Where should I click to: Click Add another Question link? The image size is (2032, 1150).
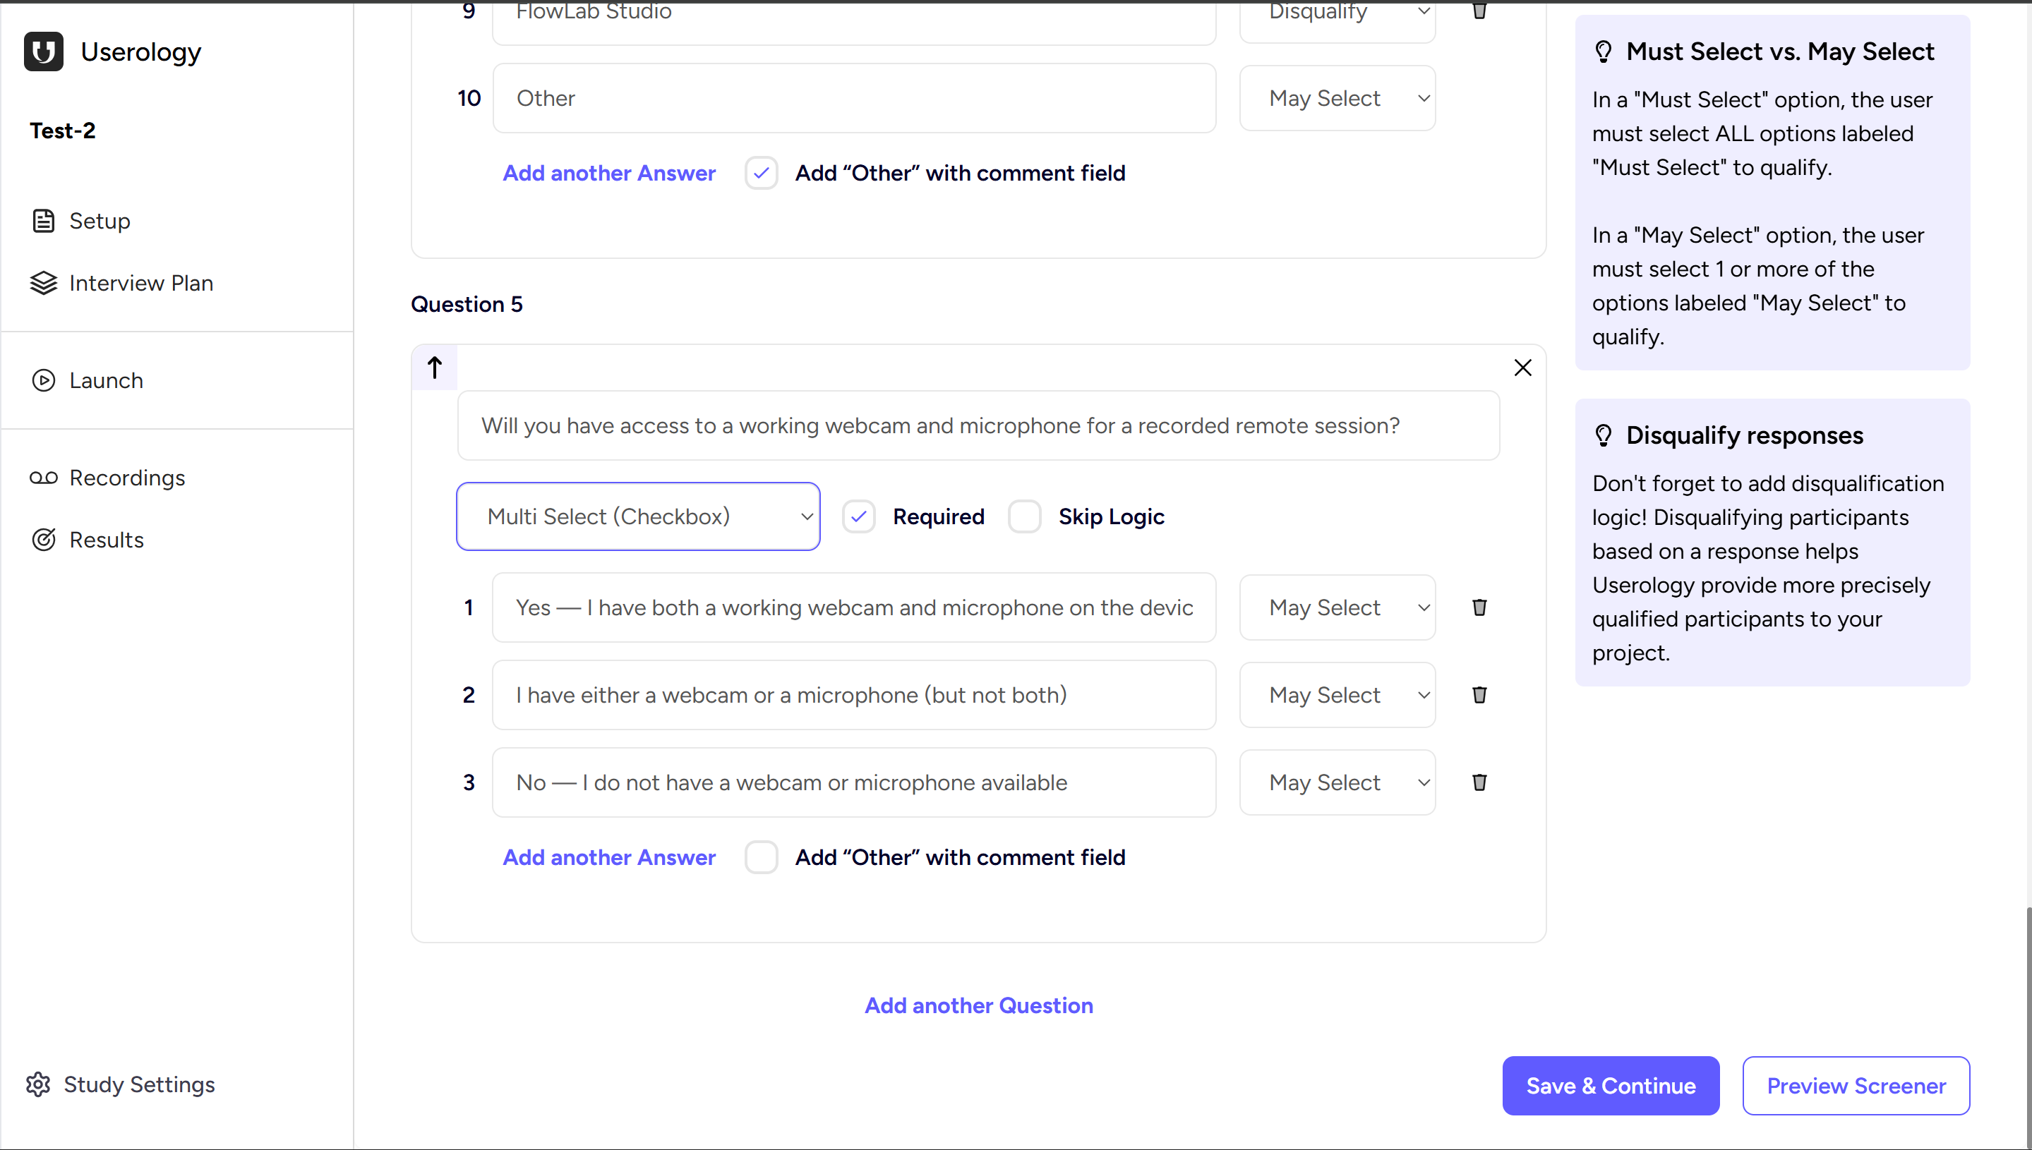click(979, 1005)
